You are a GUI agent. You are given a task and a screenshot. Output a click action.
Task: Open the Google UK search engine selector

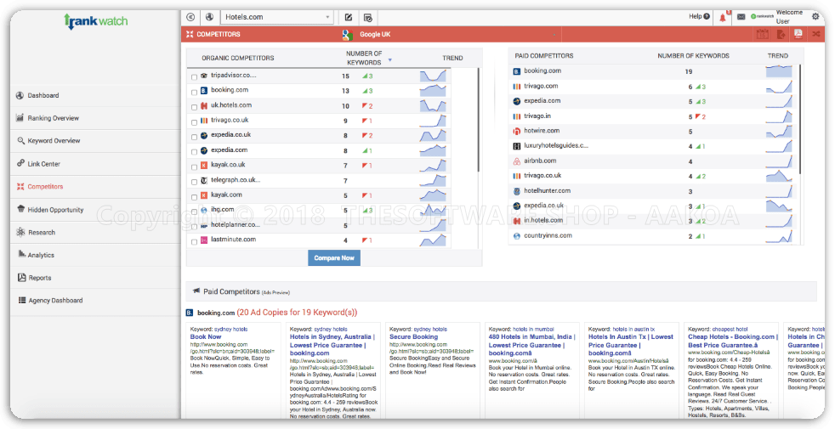pos(376,35)
